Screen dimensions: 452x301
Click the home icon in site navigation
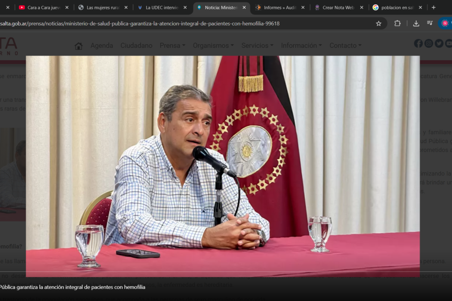coord(79,46)
